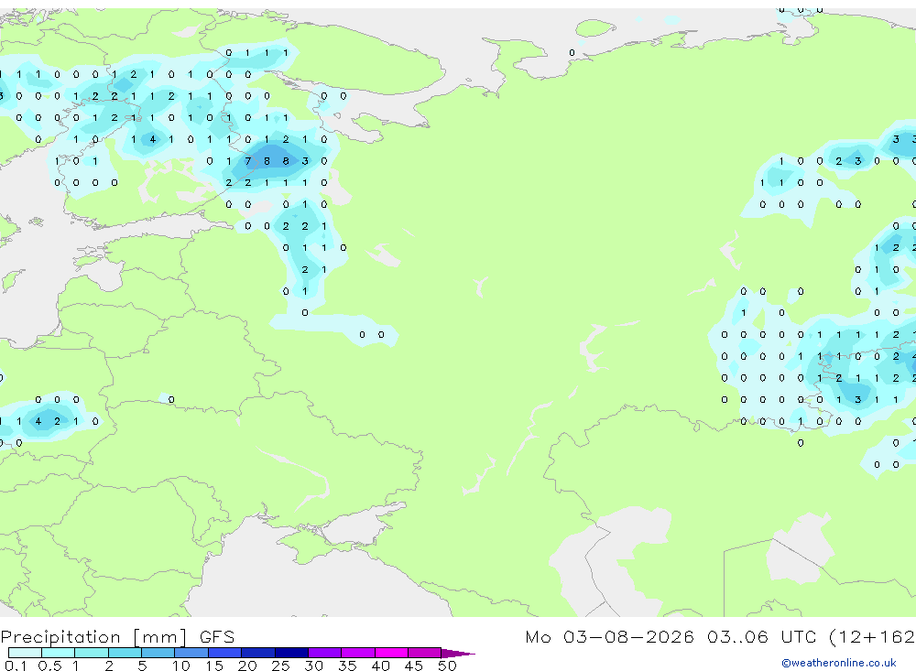Select the 35–40 mm purple legend swatch
916x671 pixels.
click(358, 653)
